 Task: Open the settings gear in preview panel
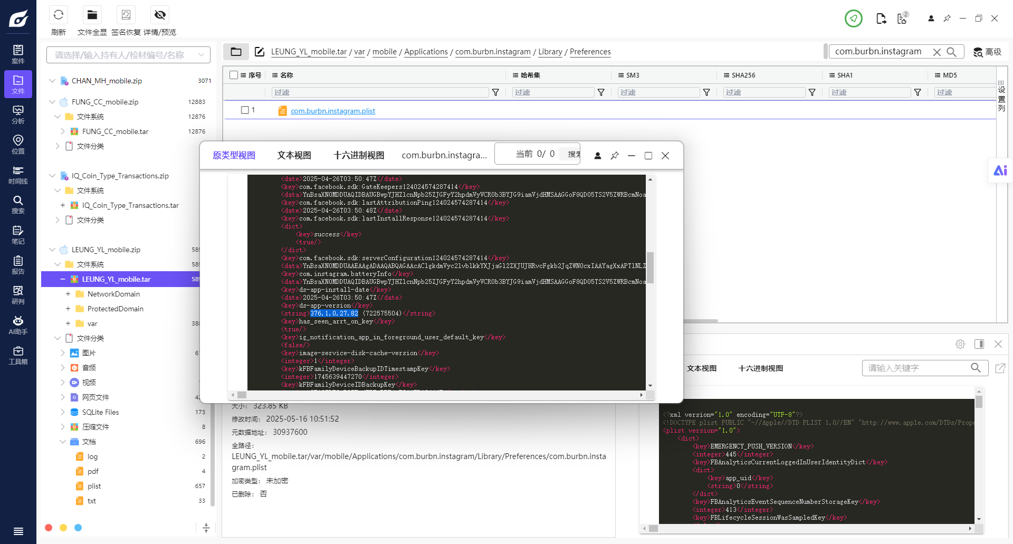pyautogui.click(x=960, y=344)
